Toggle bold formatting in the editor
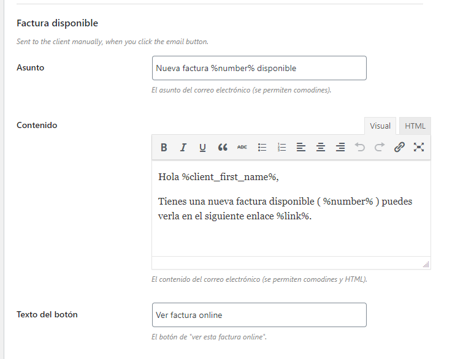The height and width of the screenshot is (359, 455). [x=164, y=147]
